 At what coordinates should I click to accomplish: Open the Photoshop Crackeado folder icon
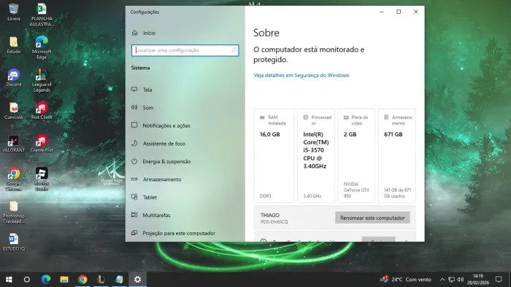[13, 212]
